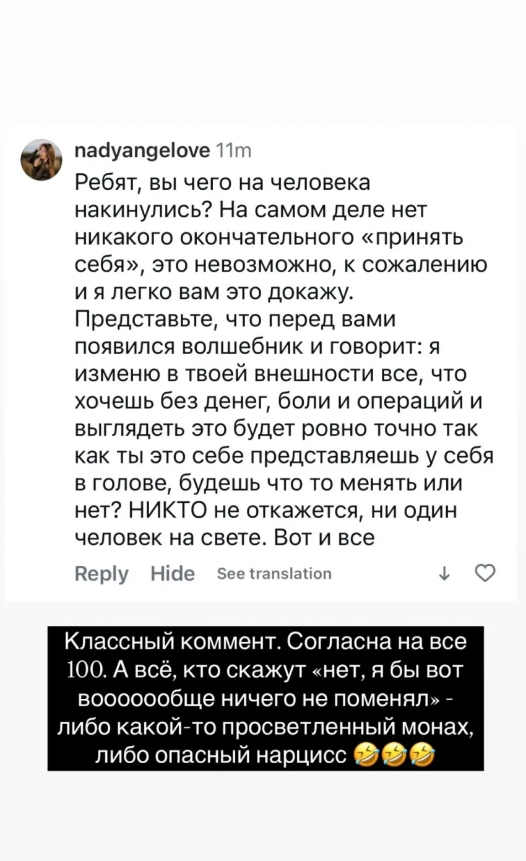Tap the "100" number in the caption
This screenshot has height=861, width=526.
pyautogui.click(x=83, y=670)
